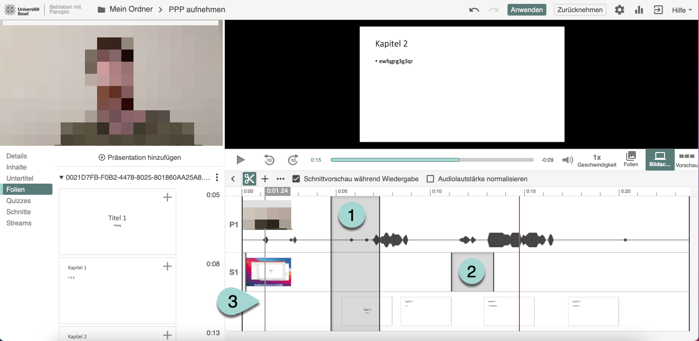Rewind 10 seconds
This screenshot has height=341, width=699.
[269, 160]
